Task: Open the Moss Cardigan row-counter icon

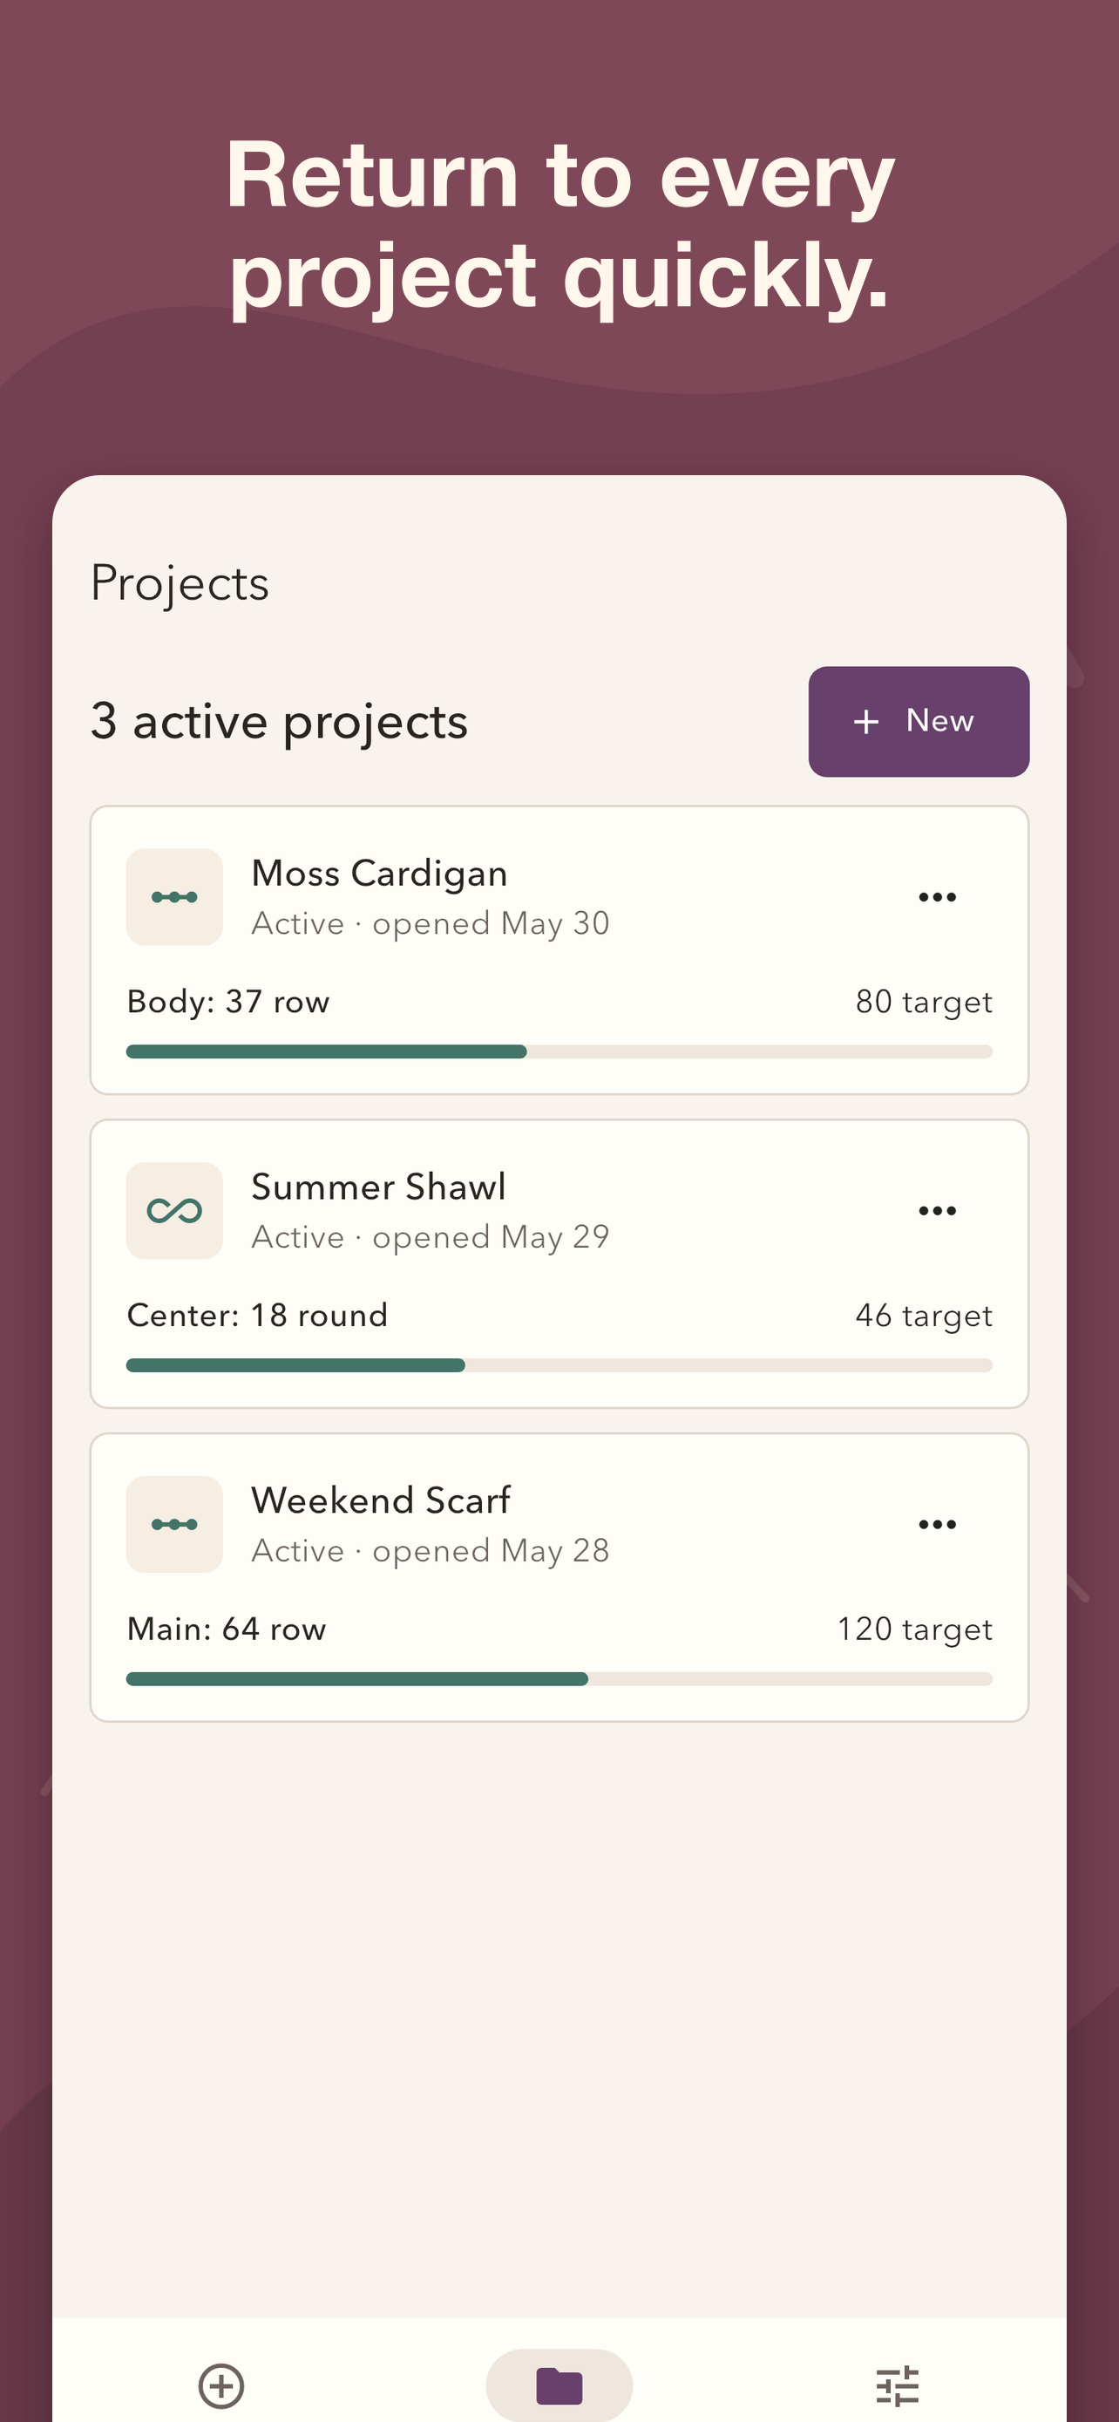Action: (175, 897)
